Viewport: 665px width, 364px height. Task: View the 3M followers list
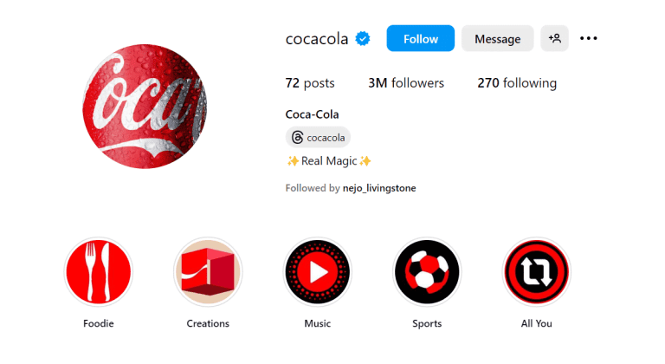(406, 83)
